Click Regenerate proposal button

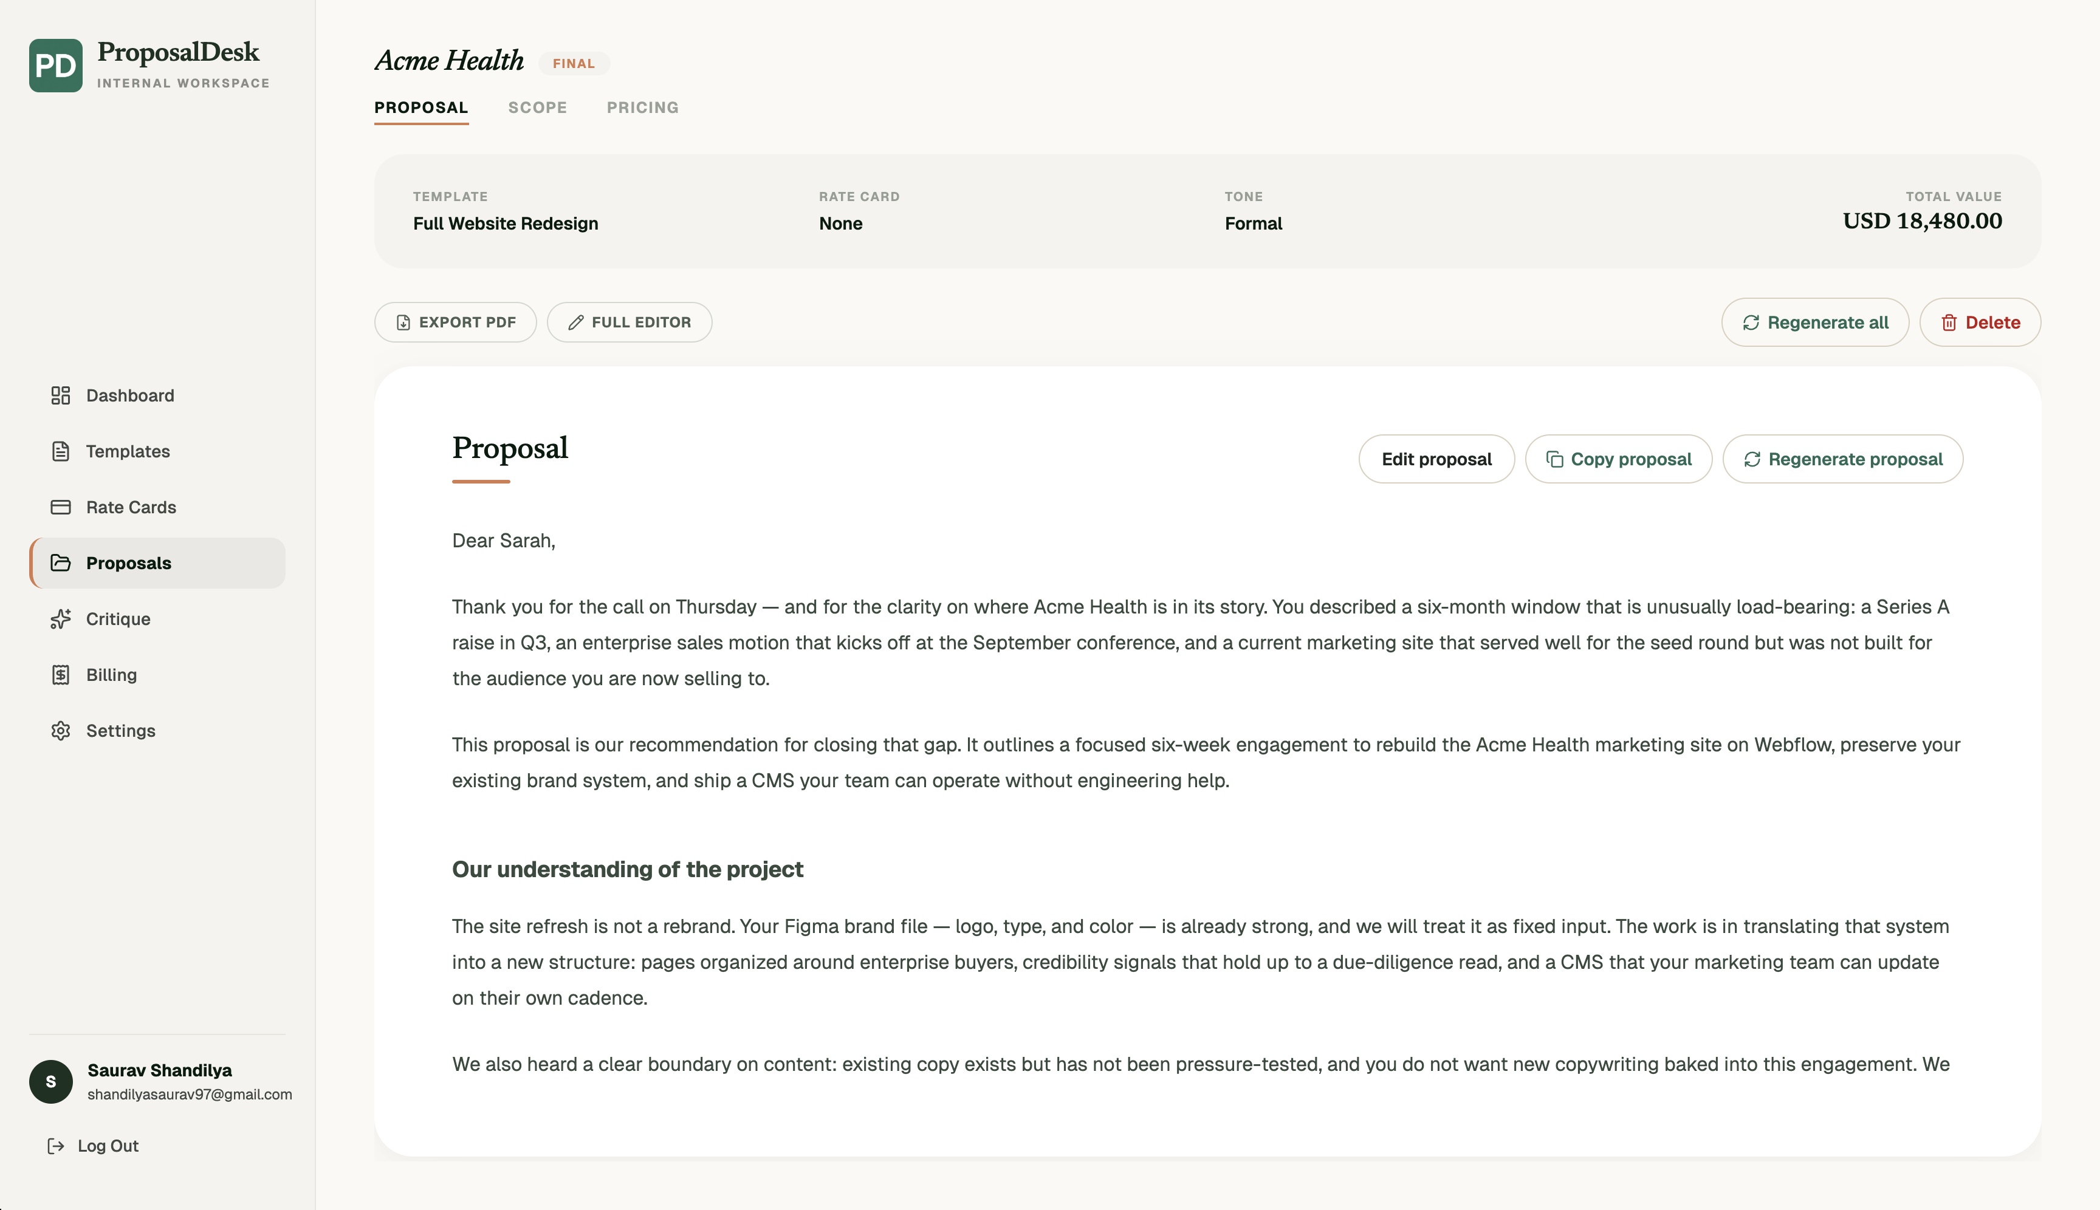coord(1842,460)
